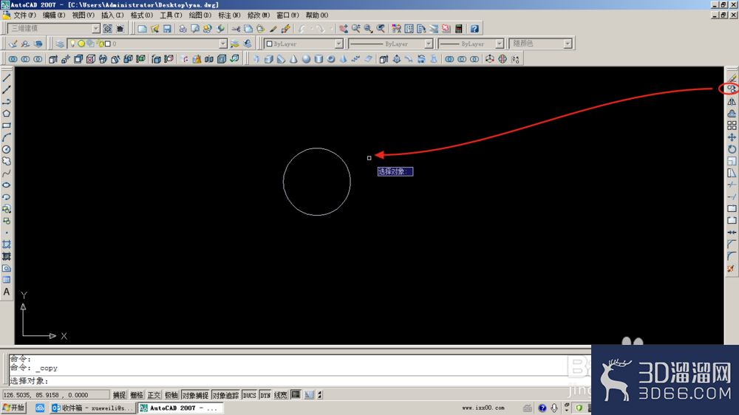Select the Move tool in modify toolbar
This screenshot has height=415, width=739.
pos(731,137)
